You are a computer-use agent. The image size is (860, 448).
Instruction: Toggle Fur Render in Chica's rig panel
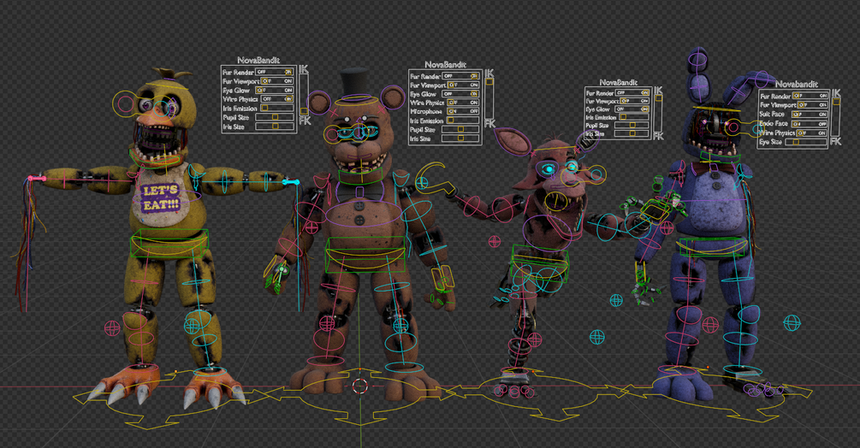click(274, 72)
